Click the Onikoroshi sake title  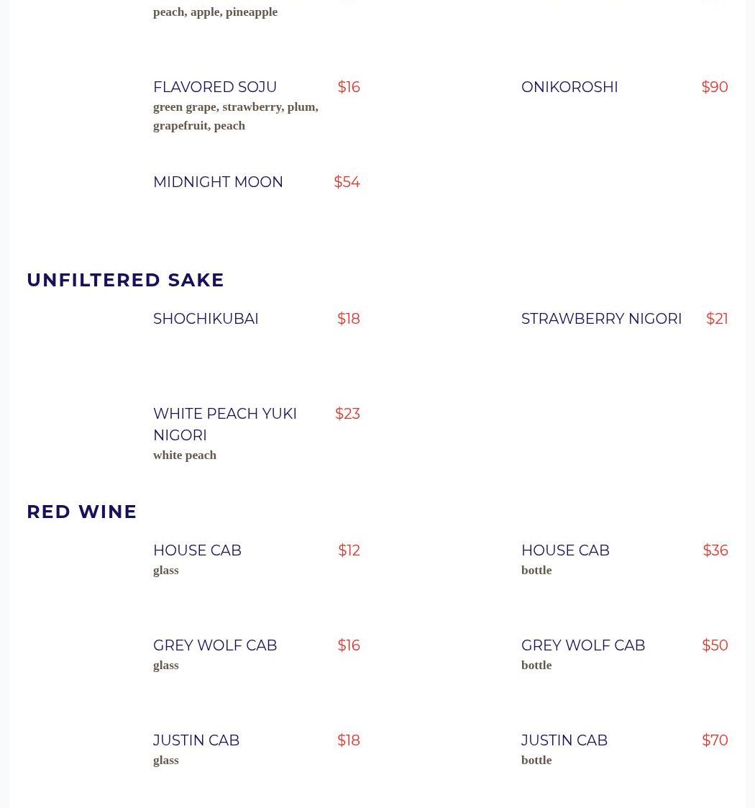click(569, 87)
